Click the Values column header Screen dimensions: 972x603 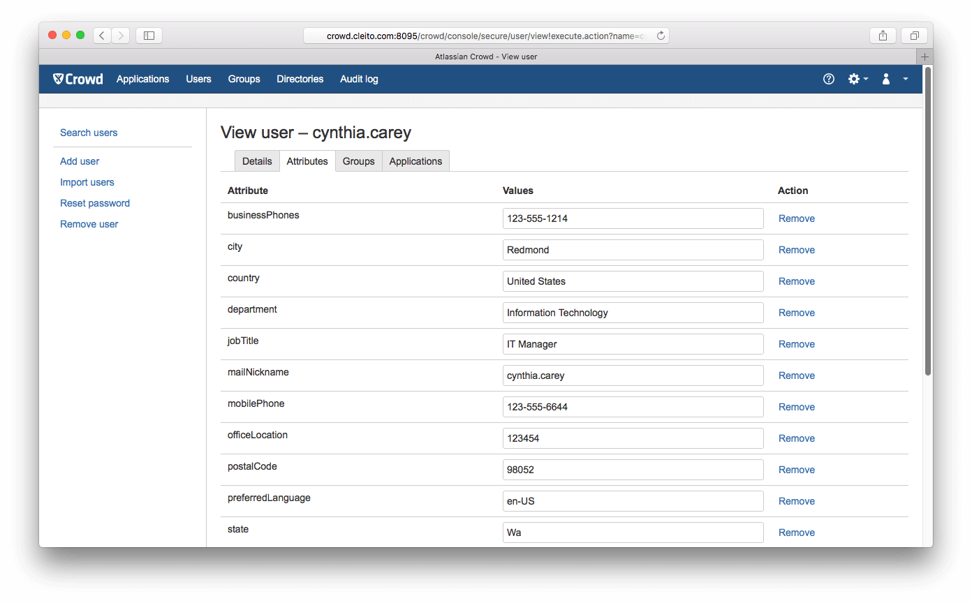(518, 191)
